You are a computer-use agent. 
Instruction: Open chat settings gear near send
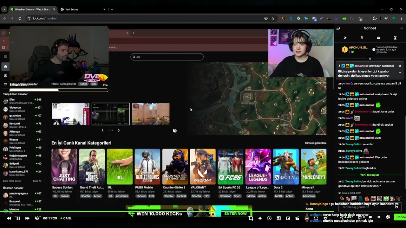click(x=378, y=217)
